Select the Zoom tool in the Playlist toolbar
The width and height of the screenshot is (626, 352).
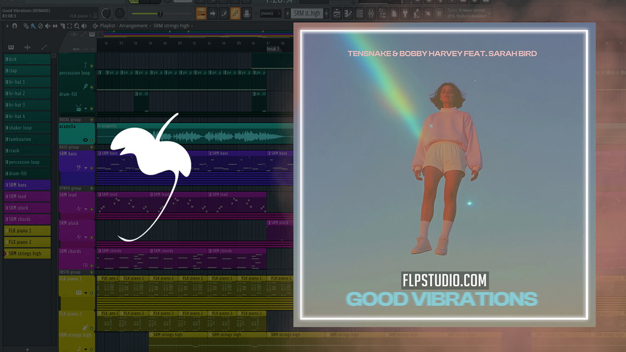[x=77, y=26]
